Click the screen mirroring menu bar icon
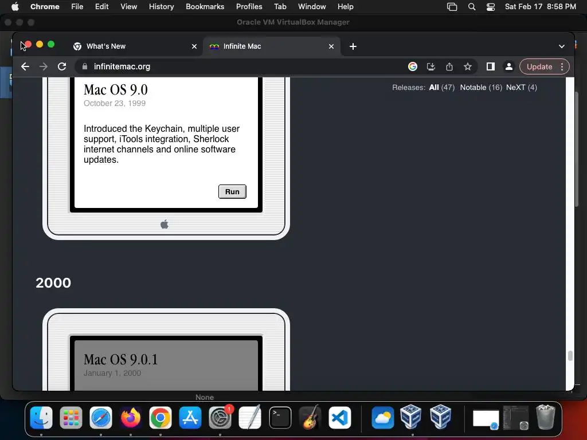Screen dimensions: 587x440 [x=452, y=7]
